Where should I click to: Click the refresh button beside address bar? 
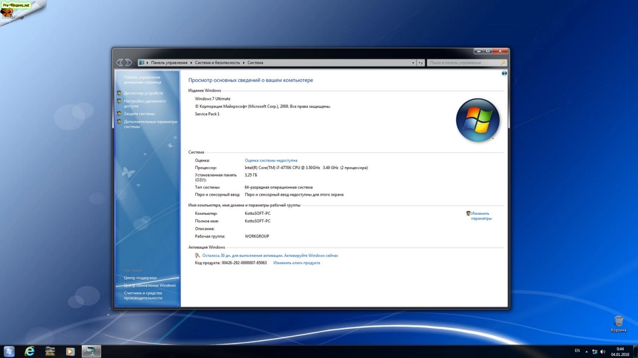[421, 63]
